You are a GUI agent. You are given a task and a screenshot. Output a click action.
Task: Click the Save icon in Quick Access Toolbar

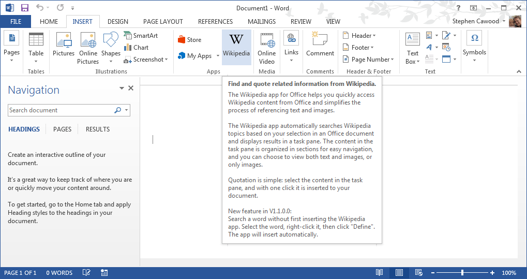24,8
